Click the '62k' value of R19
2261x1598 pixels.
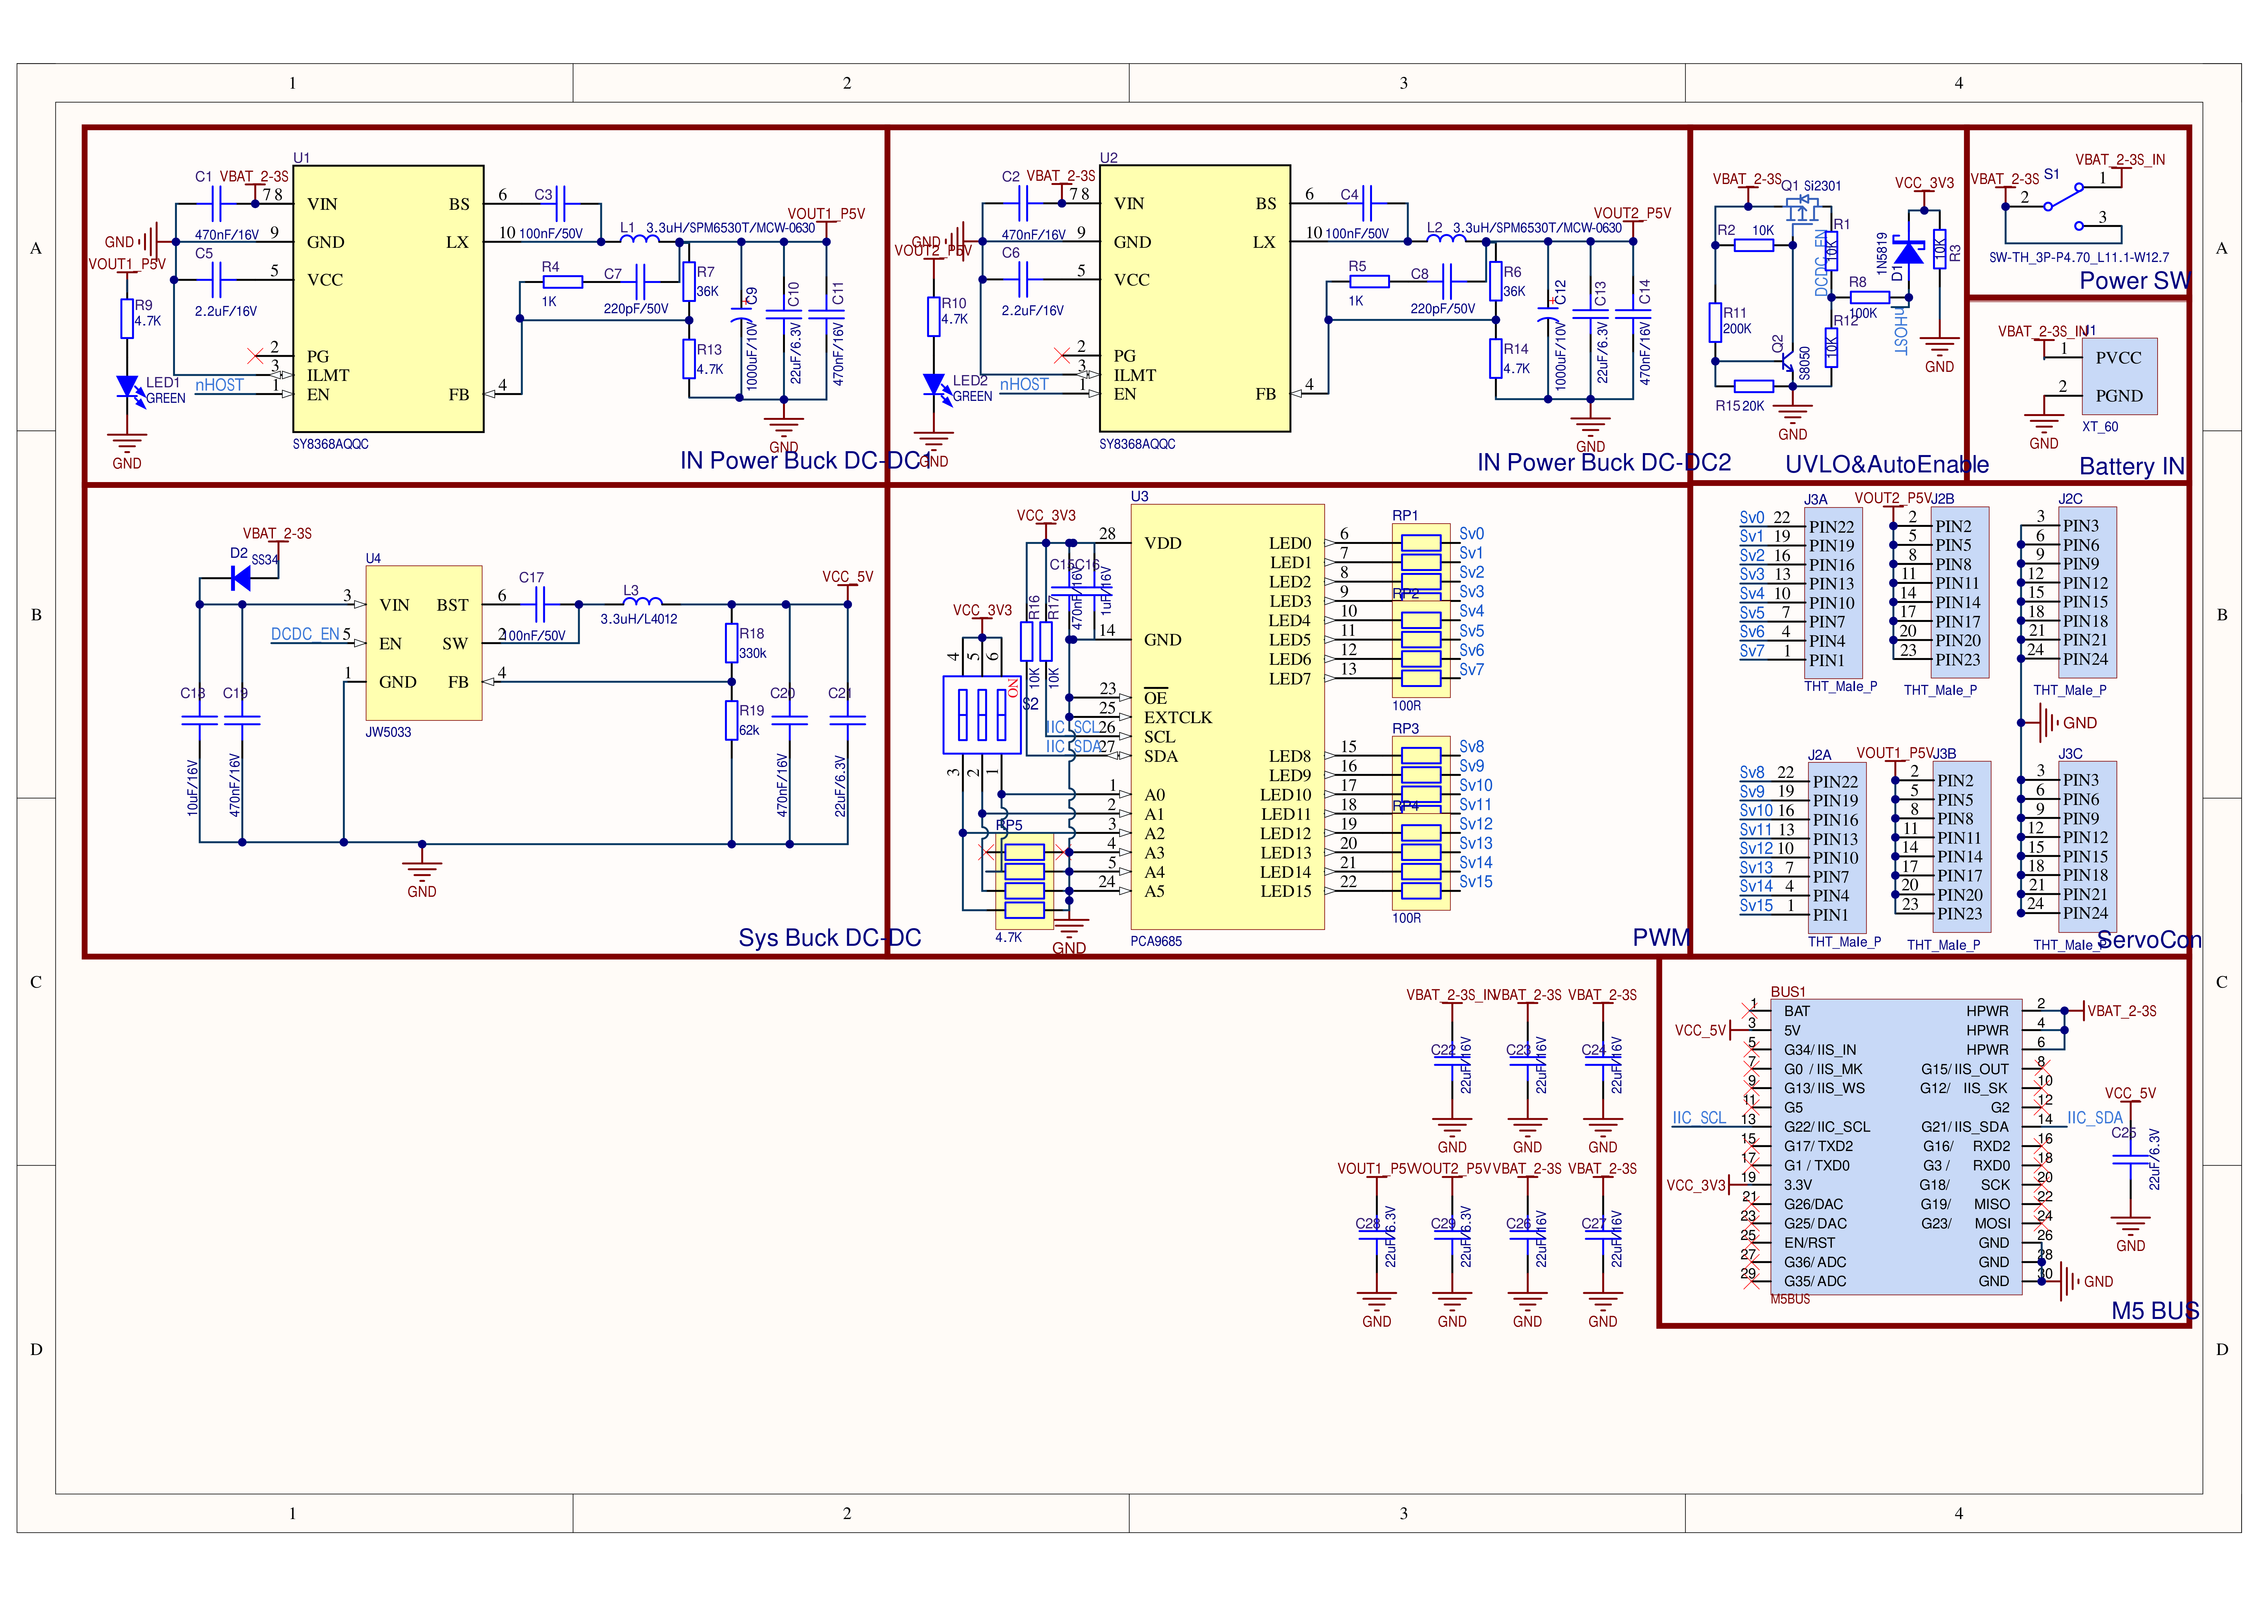point(749,731)
